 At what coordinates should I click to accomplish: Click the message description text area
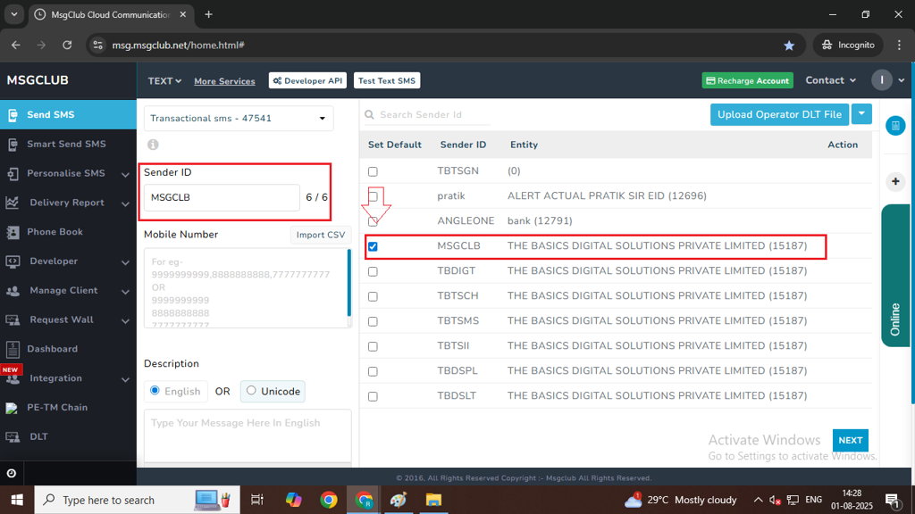click(x=248, y=435)
